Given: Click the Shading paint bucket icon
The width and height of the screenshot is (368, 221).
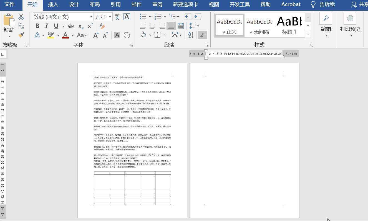Looking at the screenshot, I should click(143, 35).
